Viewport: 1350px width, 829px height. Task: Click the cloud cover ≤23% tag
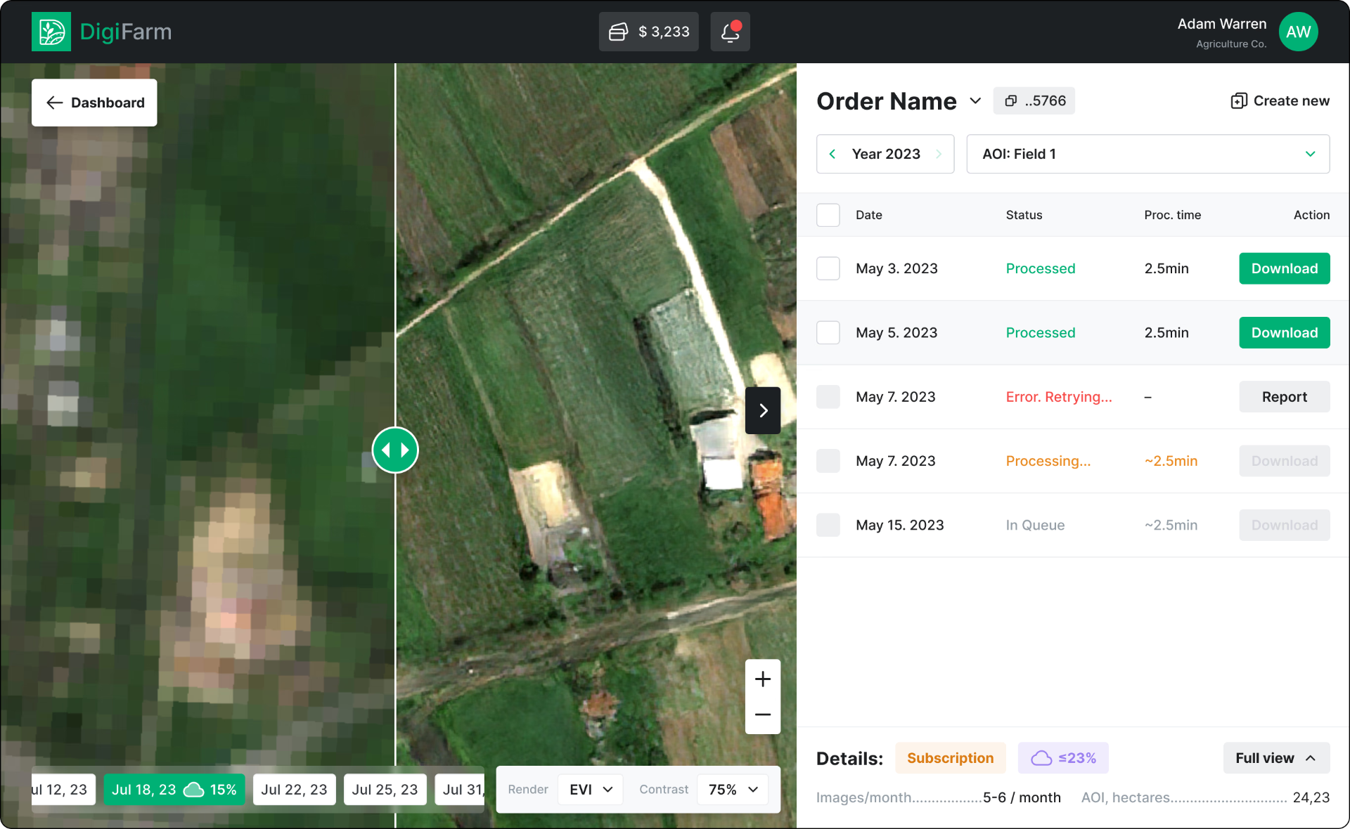point(1063,758)
